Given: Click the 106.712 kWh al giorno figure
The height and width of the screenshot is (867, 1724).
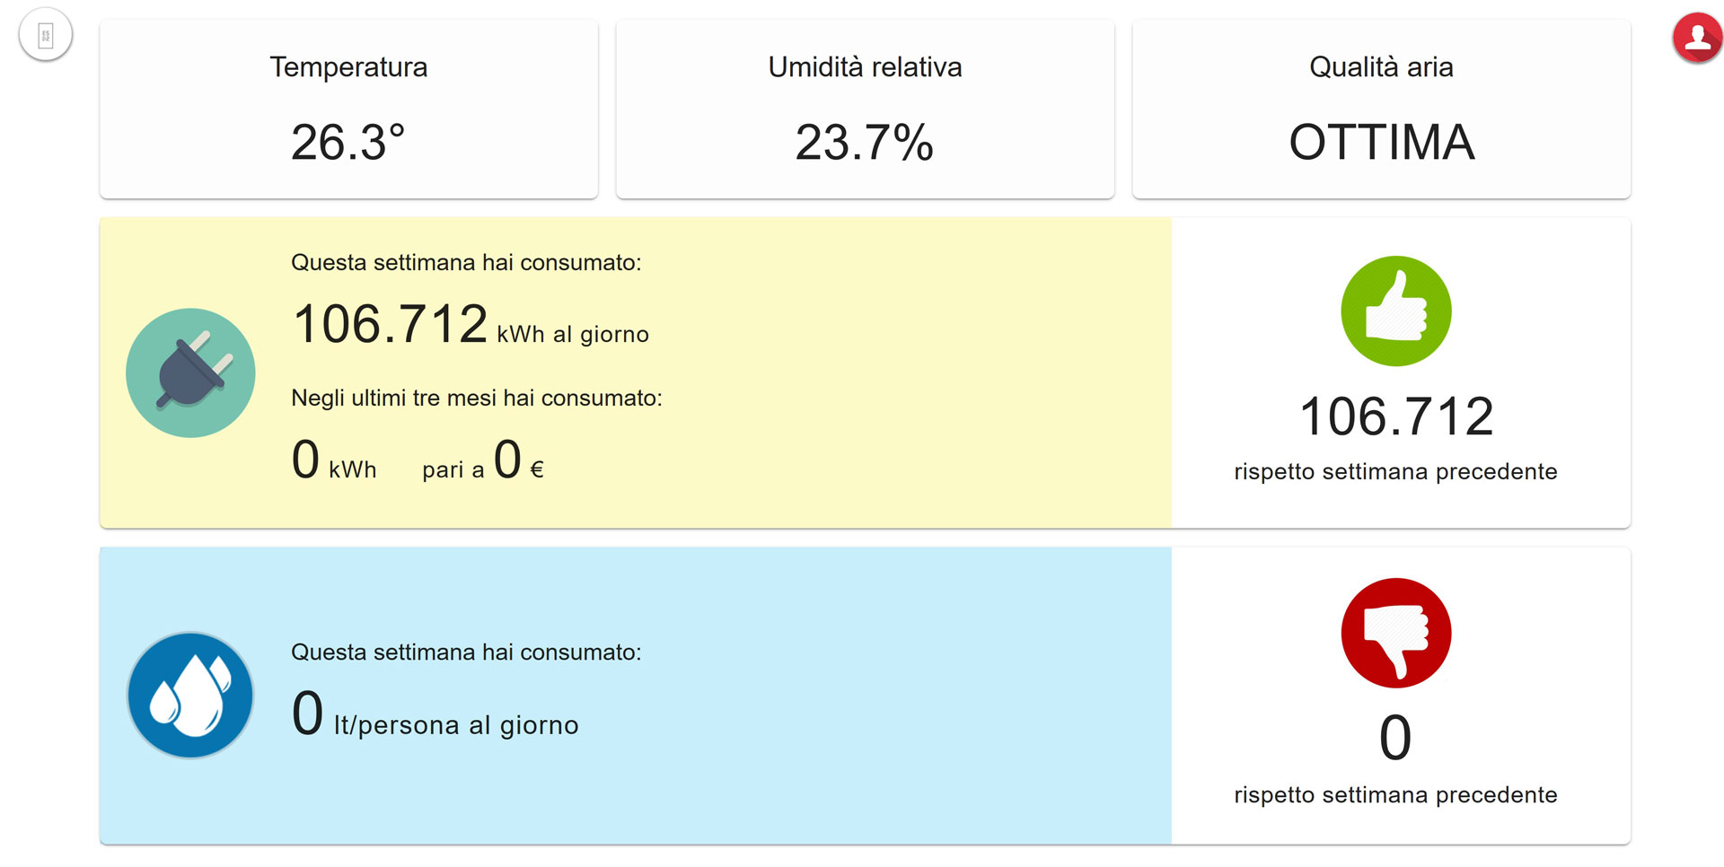Looking at the screenshot, I should pyautogui.click(x=471, y=324).
